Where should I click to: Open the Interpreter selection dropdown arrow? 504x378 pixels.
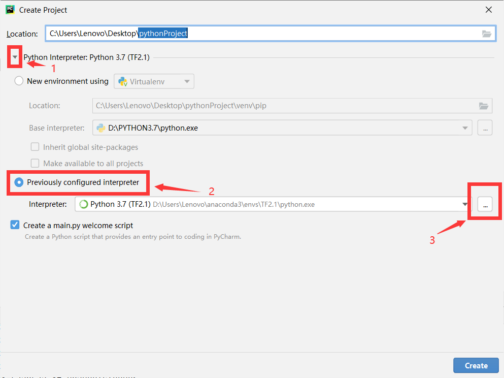(x=465, y=204)
